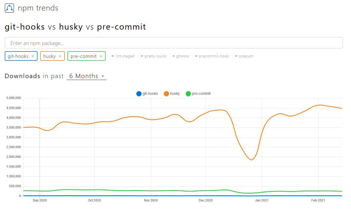Screen dimensions: 351x212
Task: Click the orange husky line's late-December dip
Action: (x=252, y=159)
